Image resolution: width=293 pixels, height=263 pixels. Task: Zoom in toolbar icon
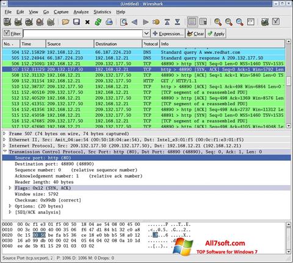click(x=218, y=22)
